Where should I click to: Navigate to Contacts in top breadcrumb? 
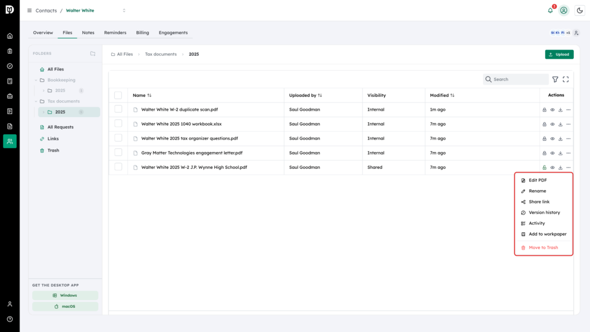coord(46,10)
